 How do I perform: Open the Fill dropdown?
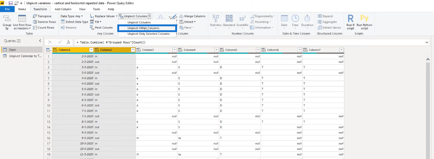tap(96, 22)
